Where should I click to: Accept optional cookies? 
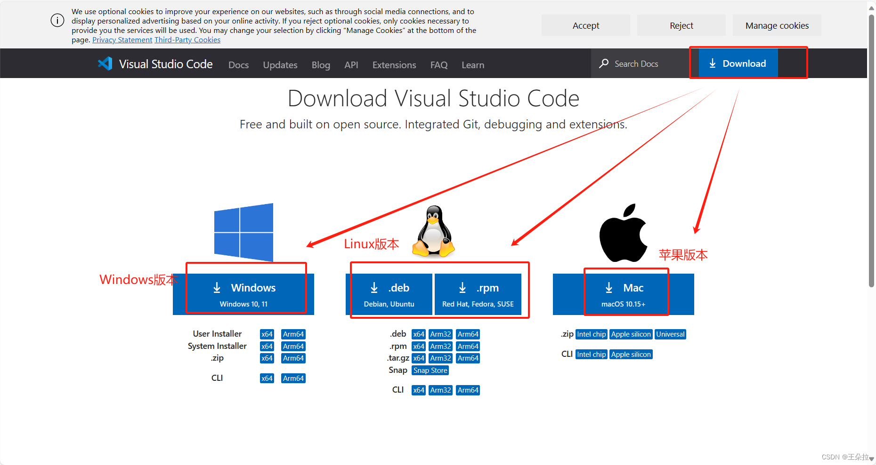point(586,25)
